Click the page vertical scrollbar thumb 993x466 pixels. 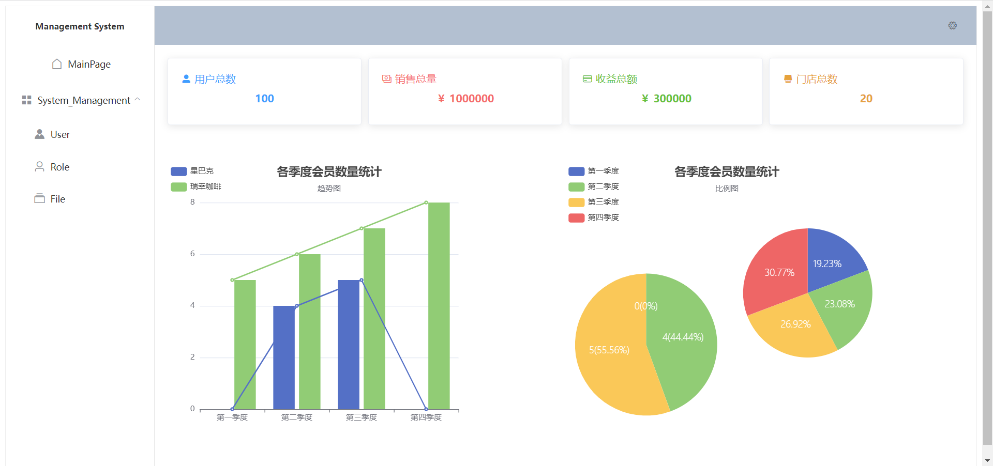coord(987,227)
